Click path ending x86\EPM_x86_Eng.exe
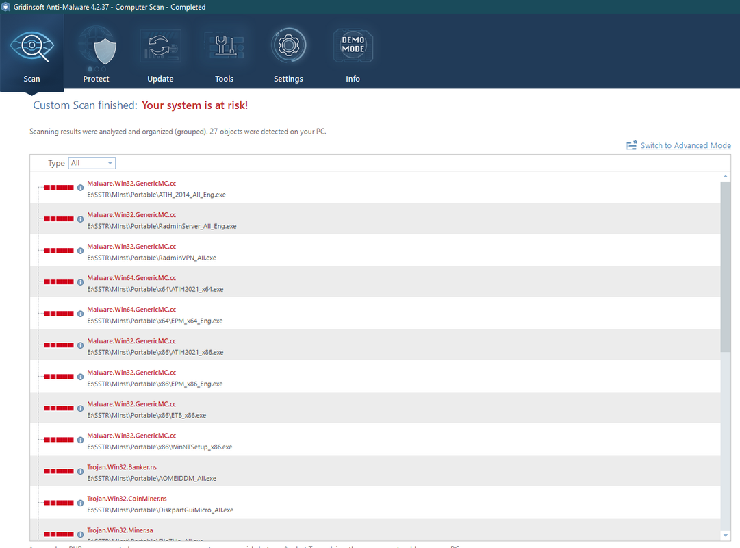 point(155,384)
